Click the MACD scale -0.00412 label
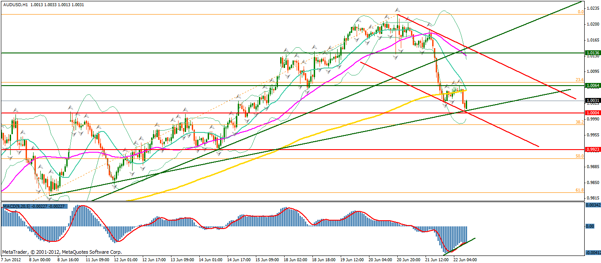 (x=592, y=252)
